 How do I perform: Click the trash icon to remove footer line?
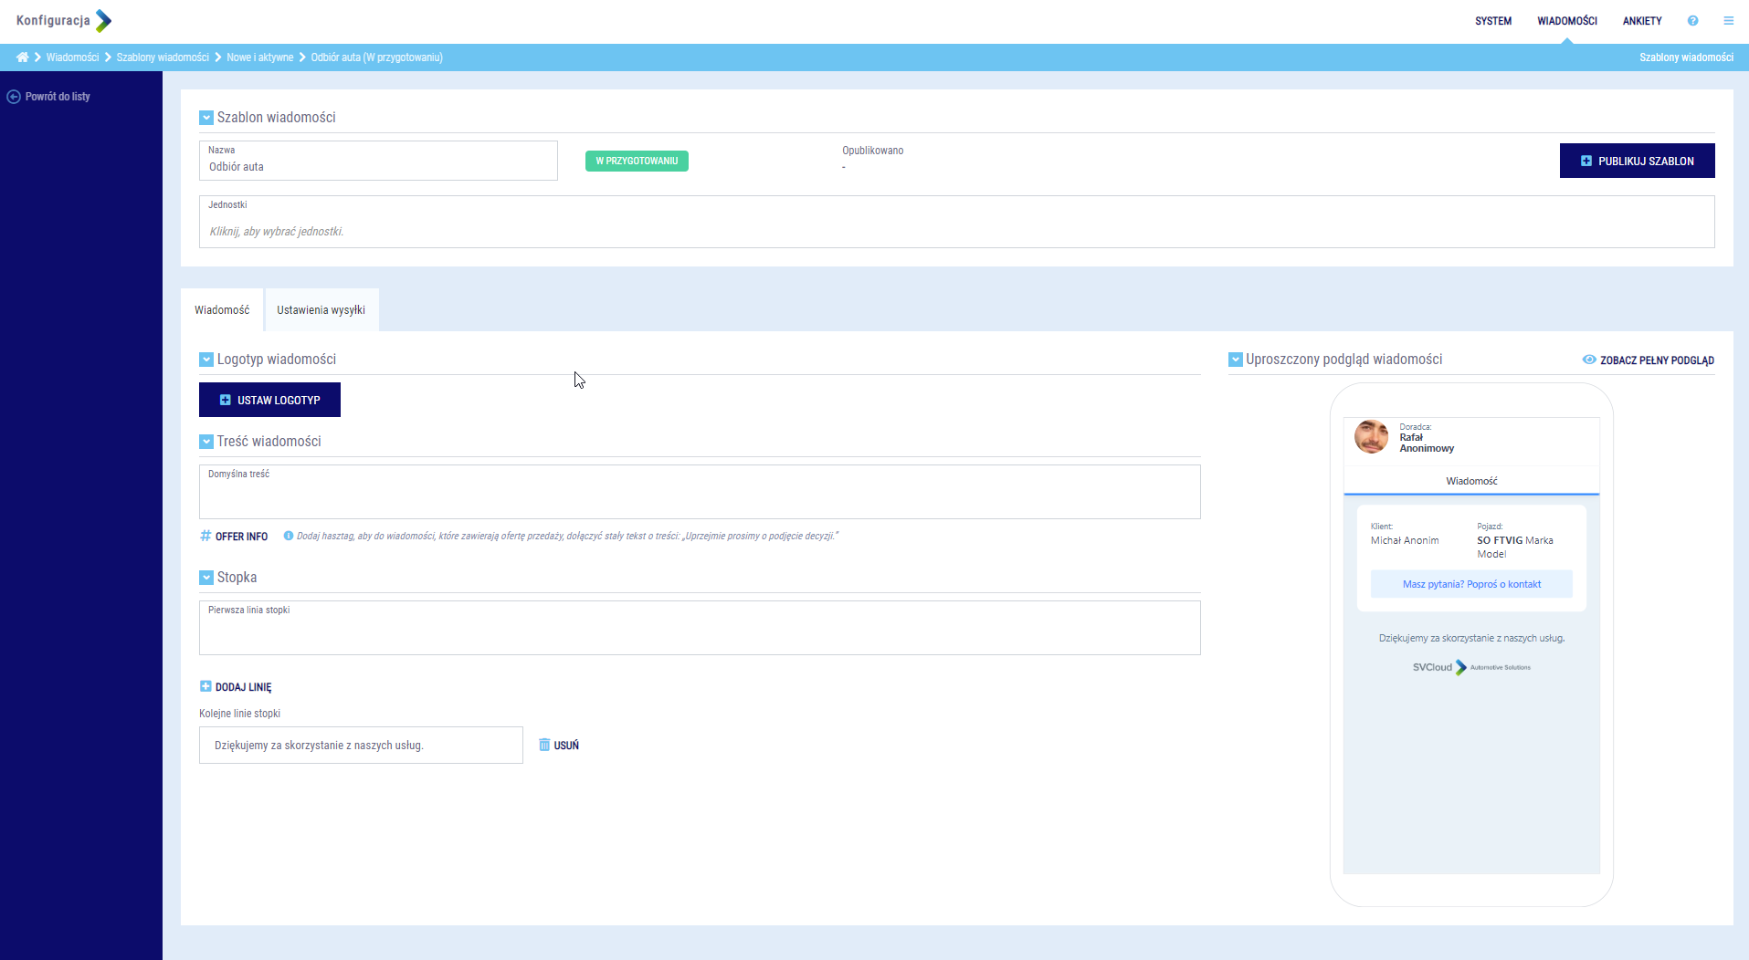544,746
